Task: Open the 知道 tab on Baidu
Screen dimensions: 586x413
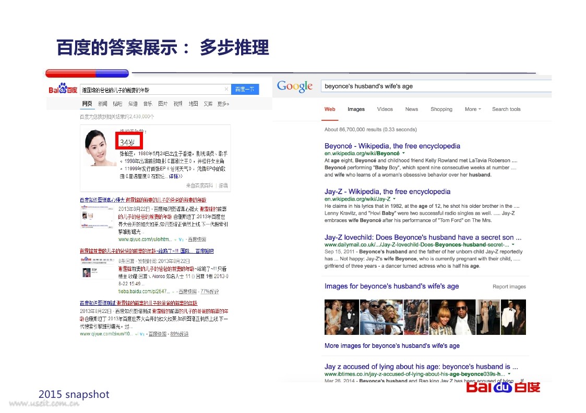Action: click(x=133, y=104)
